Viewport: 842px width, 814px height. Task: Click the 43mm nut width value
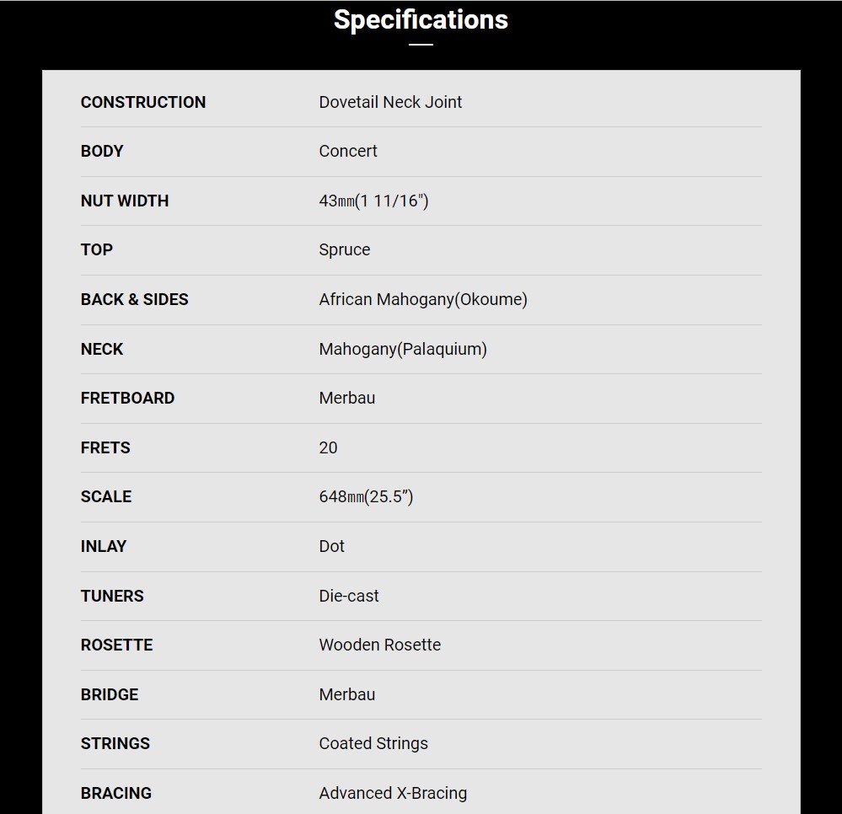point(373,201)
